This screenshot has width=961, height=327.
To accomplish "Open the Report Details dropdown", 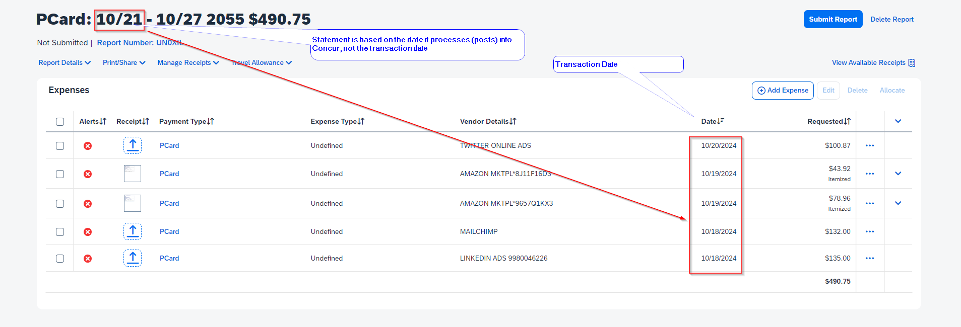I will (64, 62).
